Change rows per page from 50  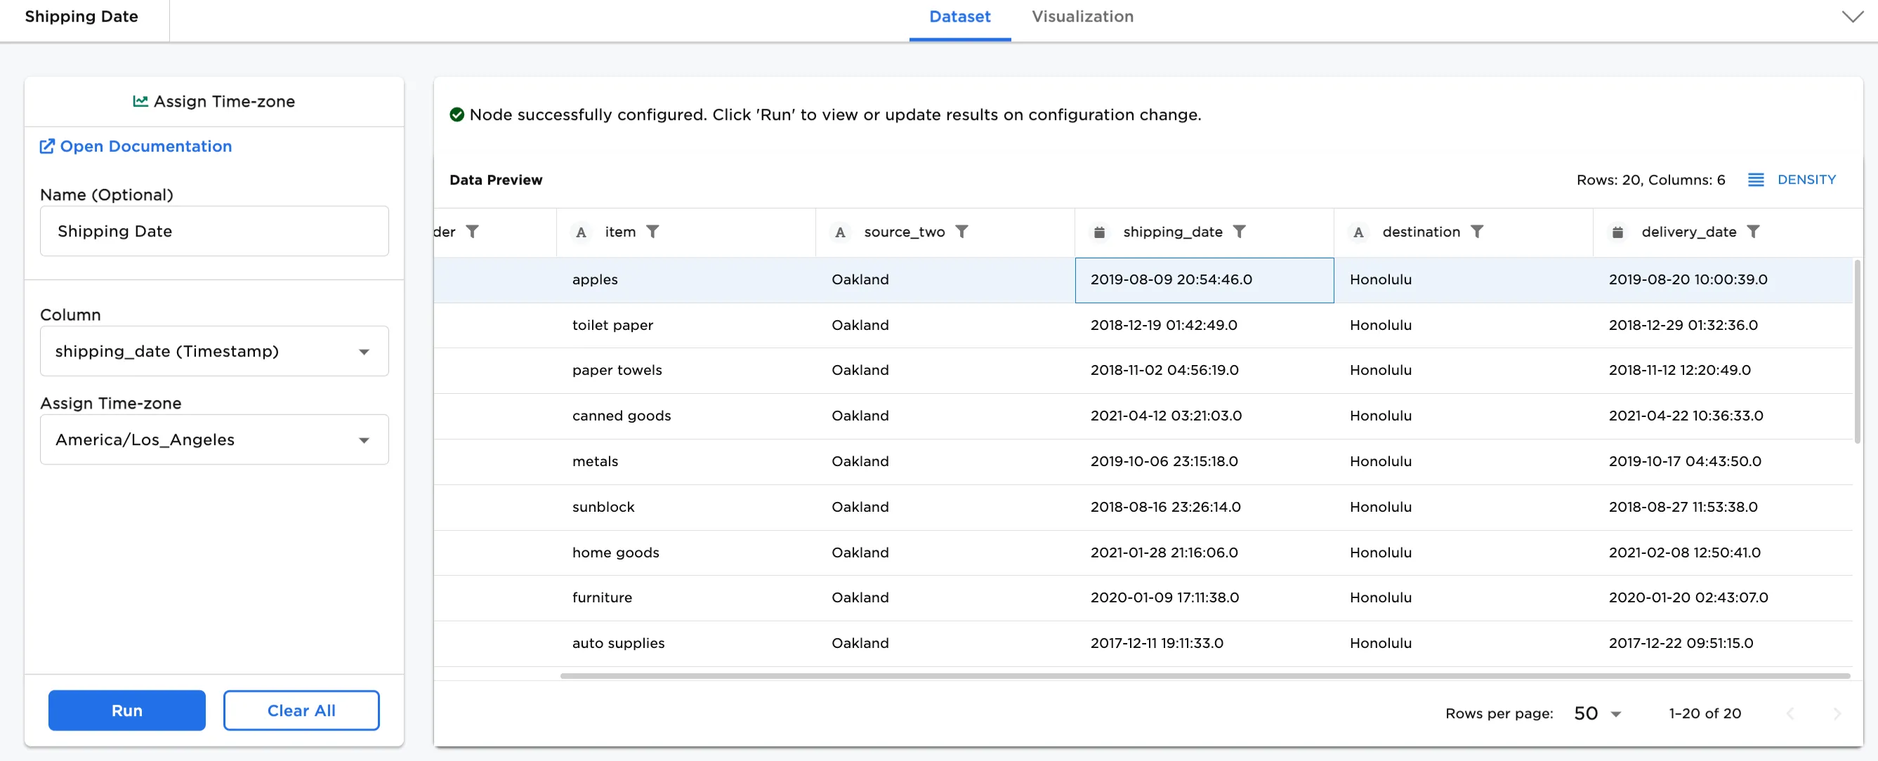pyautogui.click(x=1596, y=714)
